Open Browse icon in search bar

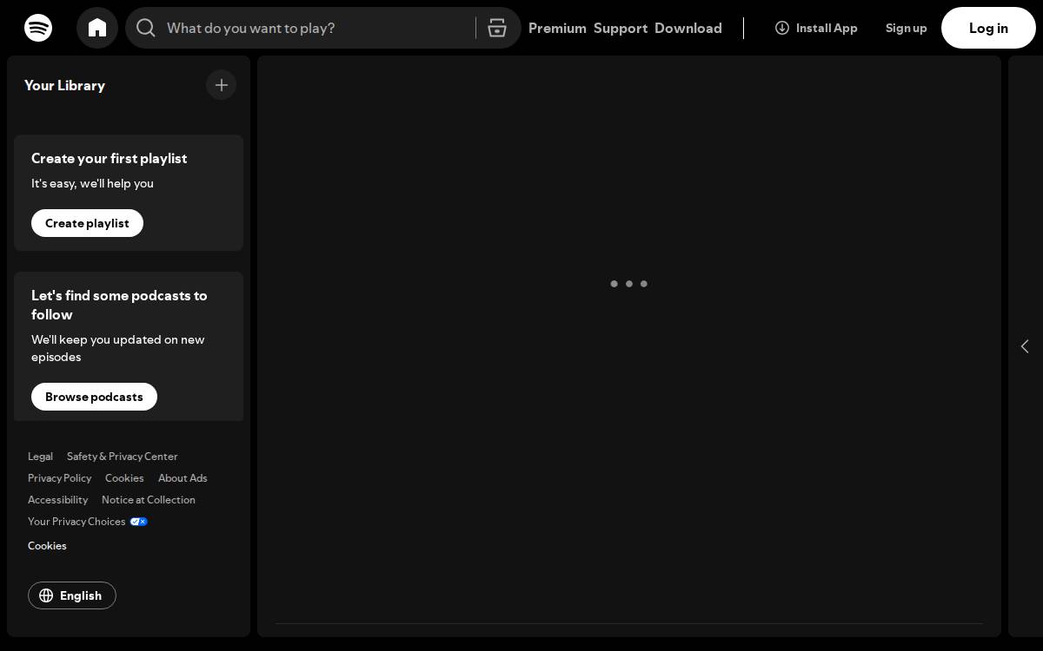(x=497, y=28)
